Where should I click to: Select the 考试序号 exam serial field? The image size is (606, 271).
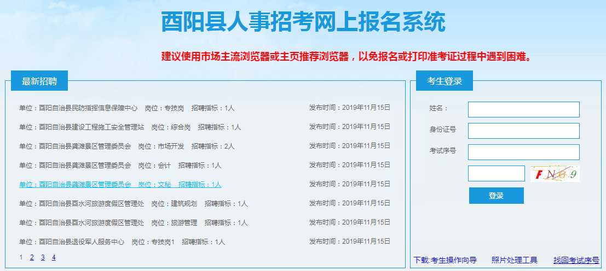pos(523,152)
